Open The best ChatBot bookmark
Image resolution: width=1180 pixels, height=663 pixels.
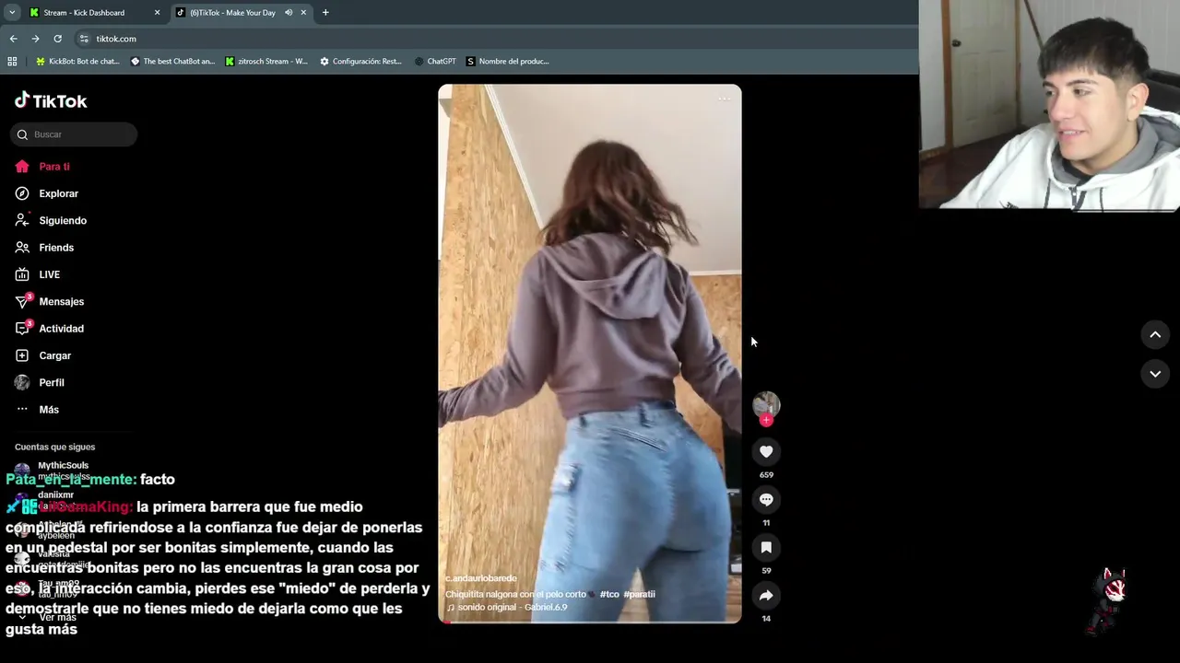pyautogui.click(x=172, y=62)
